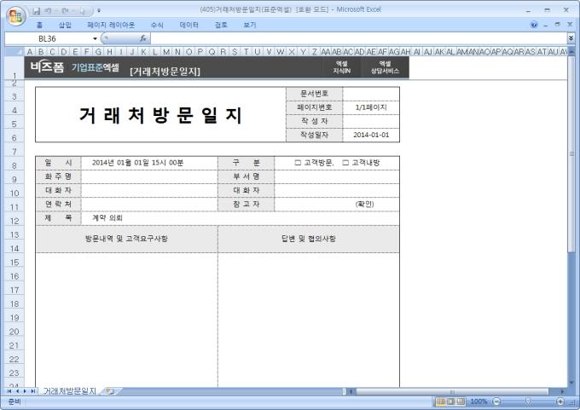Click the 방문내역 및 고객요구사항 header cell
Image resolution: width=580 pixels, height=410 pixels.
tap(126, 239)
